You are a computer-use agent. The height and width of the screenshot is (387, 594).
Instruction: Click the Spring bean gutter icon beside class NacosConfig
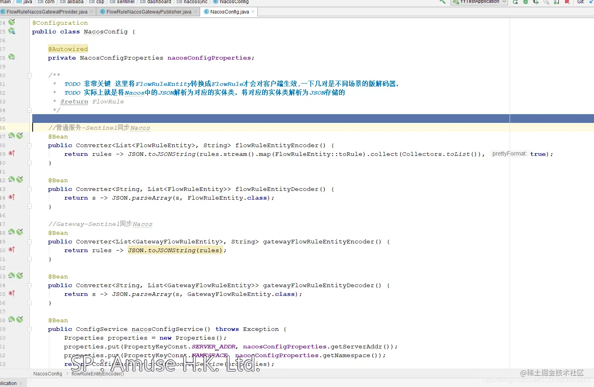12,31
